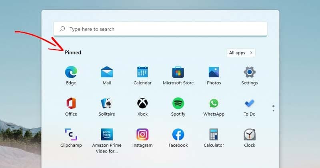Open Spotify from pinned apps

coord(178,106)
